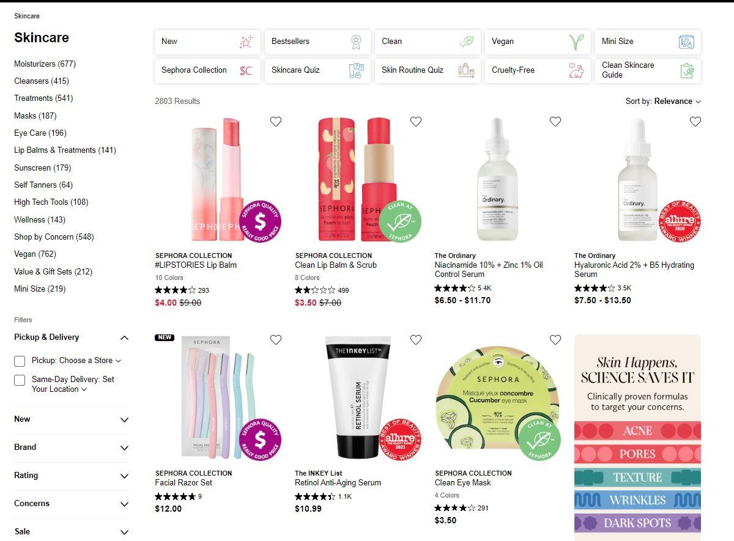Viewport: 734px width, 541px height.
Task: Collapse the Pickup & Delivery filter section
Action: tap(125, 337)
